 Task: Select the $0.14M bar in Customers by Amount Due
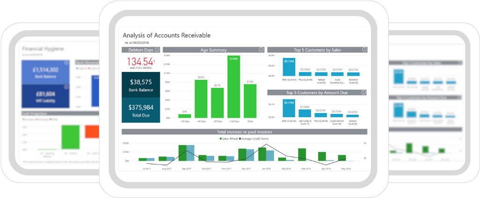[289, 109]
